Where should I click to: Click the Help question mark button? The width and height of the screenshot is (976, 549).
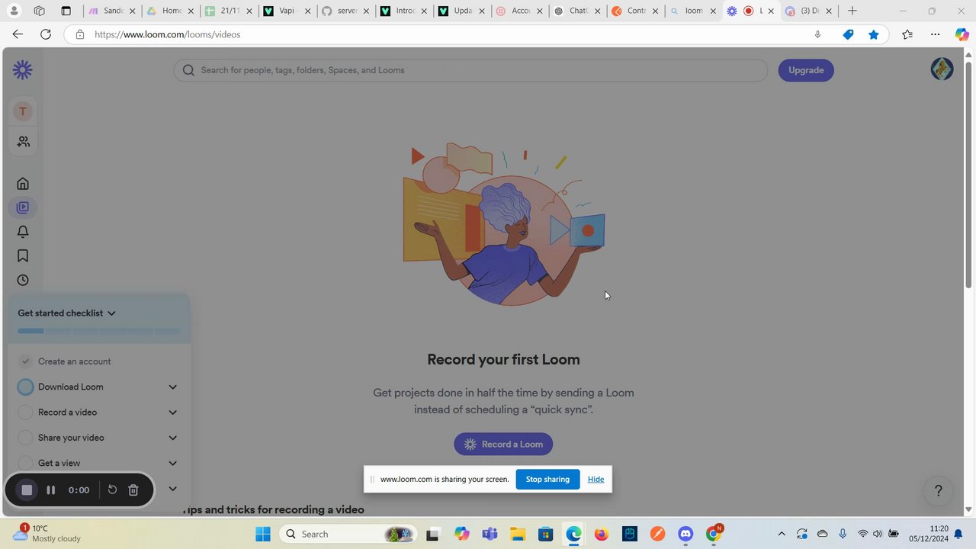(x=939, y=490)
